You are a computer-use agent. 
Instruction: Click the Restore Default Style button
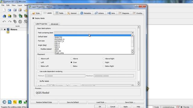coord(44,102)
